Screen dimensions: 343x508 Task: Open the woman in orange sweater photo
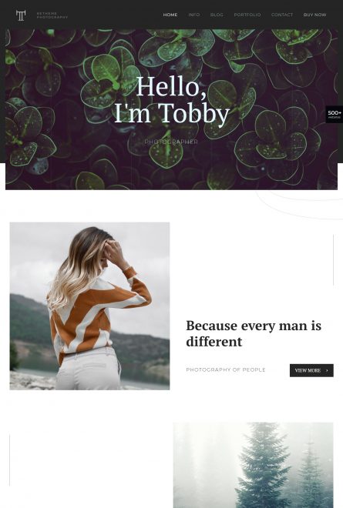89,306
